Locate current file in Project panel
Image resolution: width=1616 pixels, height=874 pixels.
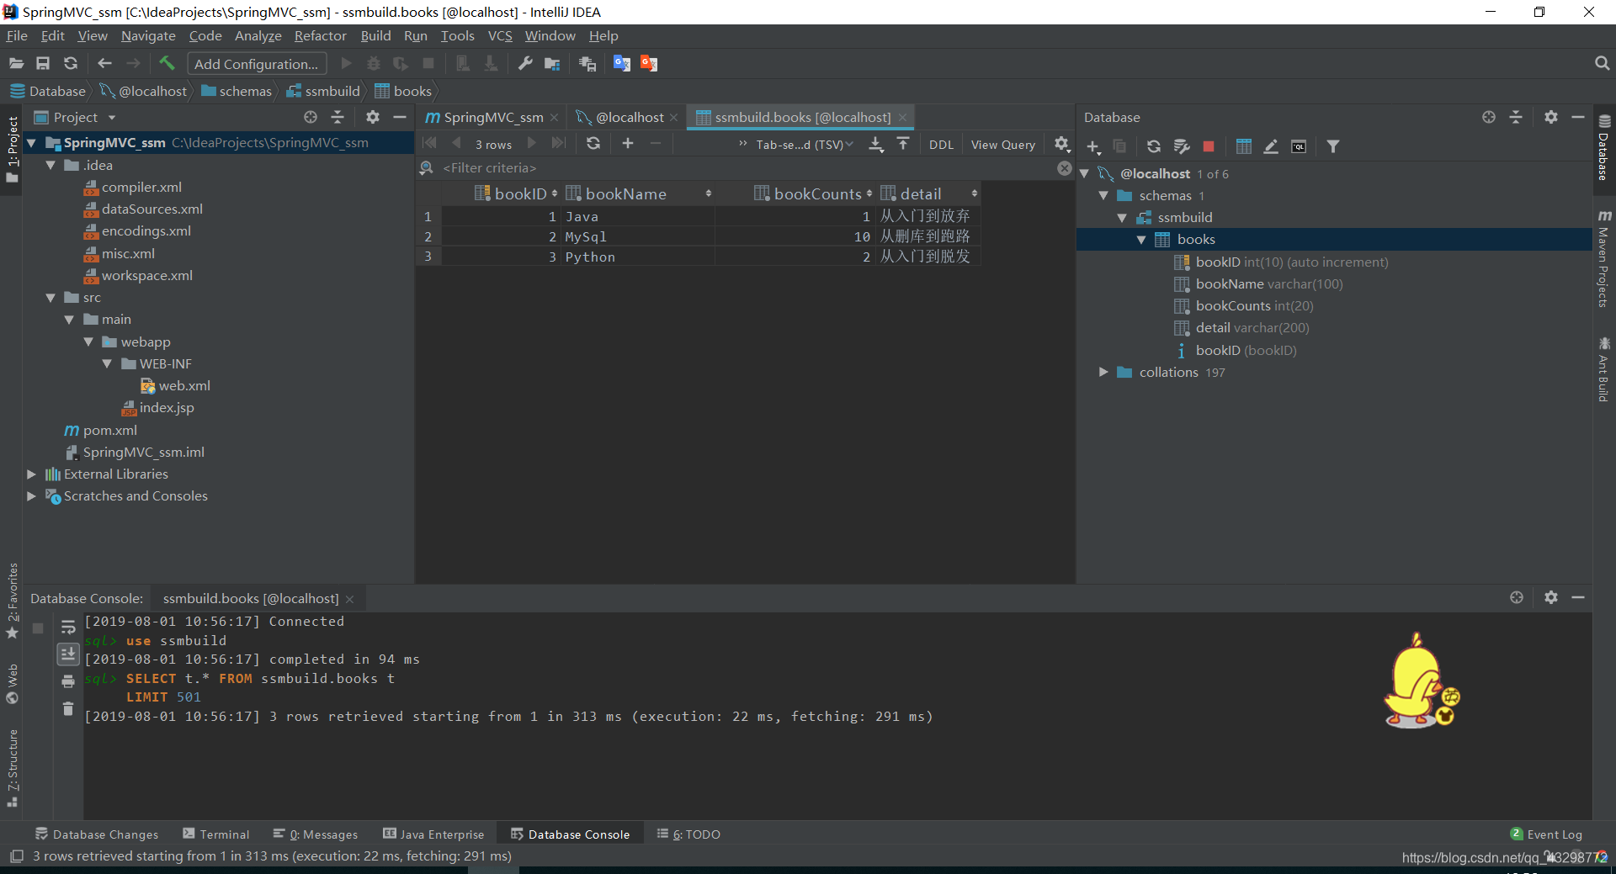tap(311, 117)
